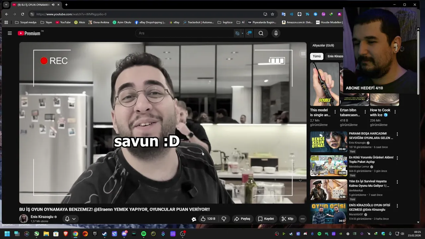The image size is (425, 239).
Task: Open the tab search dropdown arrow
Action: 6,5
